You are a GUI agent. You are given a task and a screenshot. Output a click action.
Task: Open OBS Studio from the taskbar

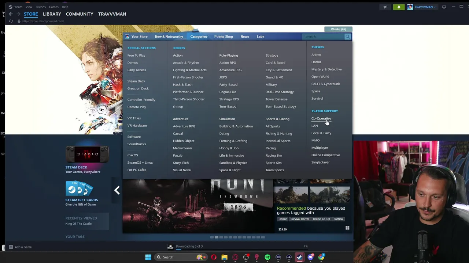tap(246, 257)
